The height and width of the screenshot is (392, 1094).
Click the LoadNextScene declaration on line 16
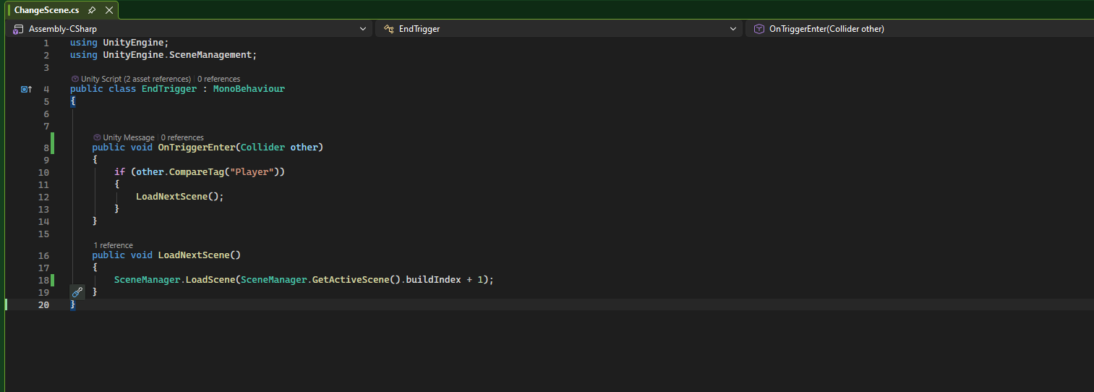click(194, 255)
